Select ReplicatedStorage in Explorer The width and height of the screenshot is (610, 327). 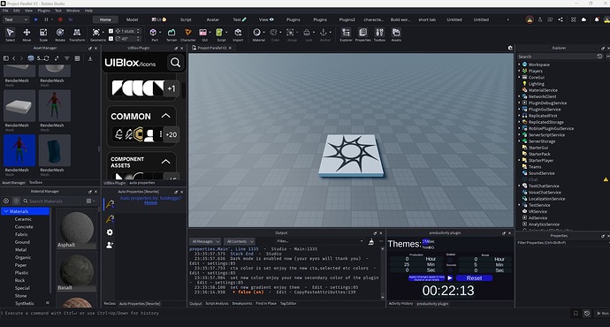[x=545, y=122]
